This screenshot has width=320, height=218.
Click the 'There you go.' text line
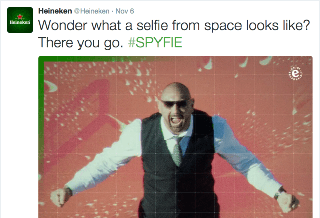(81, 43)
